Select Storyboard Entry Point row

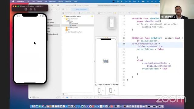78,32
